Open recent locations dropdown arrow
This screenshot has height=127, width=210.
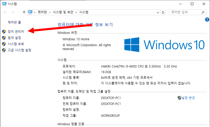(x=19, y=12)
